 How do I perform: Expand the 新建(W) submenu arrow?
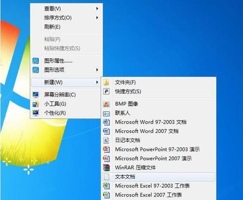97,82
